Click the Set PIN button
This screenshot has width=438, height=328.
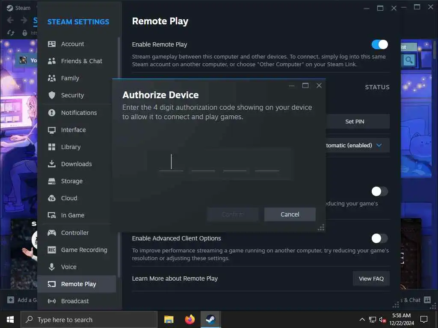357,122
